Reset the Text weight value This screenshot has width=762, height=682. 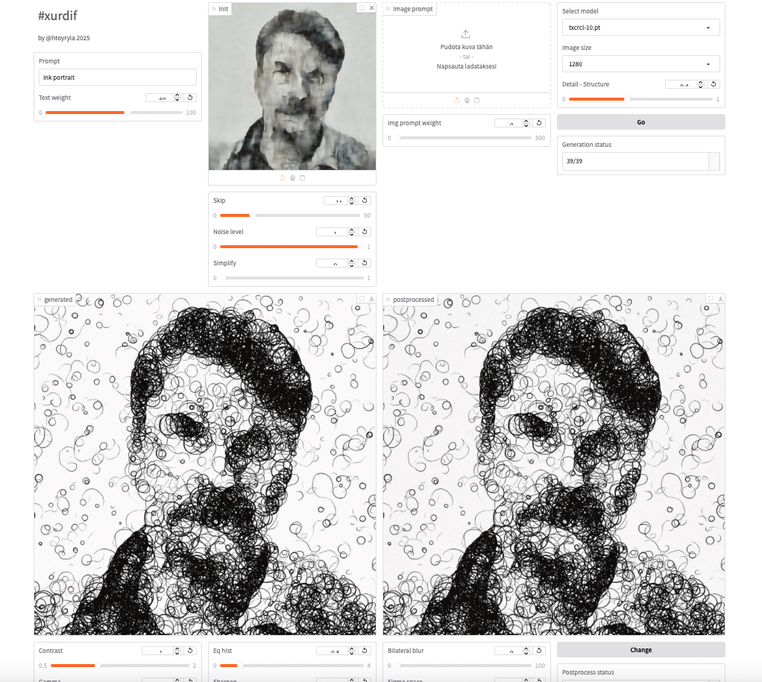(190, 98)
